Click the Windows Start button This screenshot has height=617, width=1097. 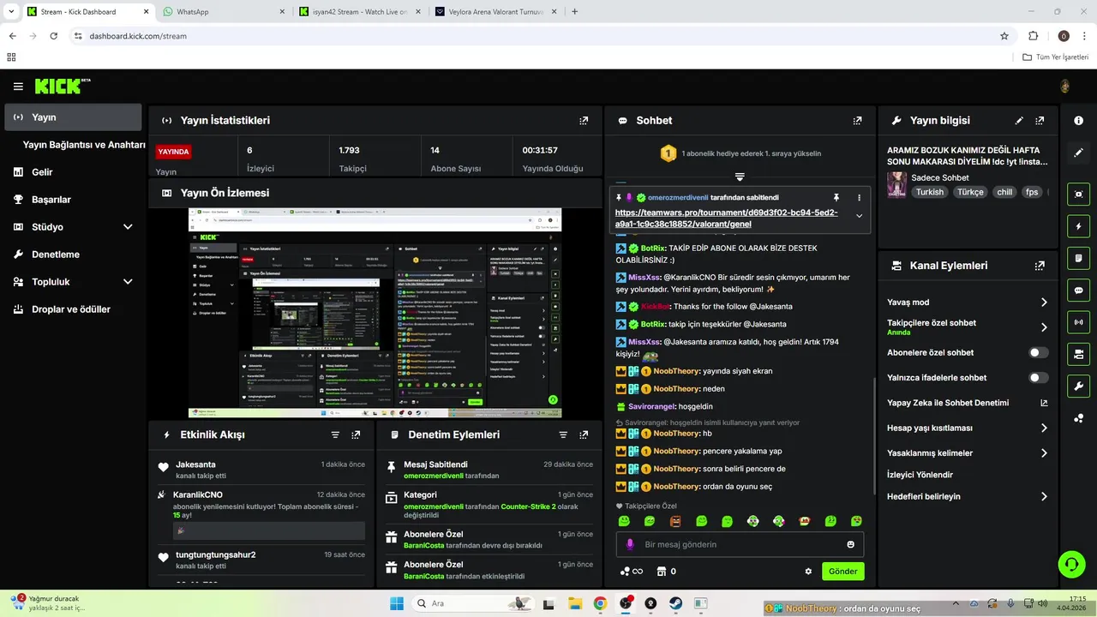click(397, 603)
